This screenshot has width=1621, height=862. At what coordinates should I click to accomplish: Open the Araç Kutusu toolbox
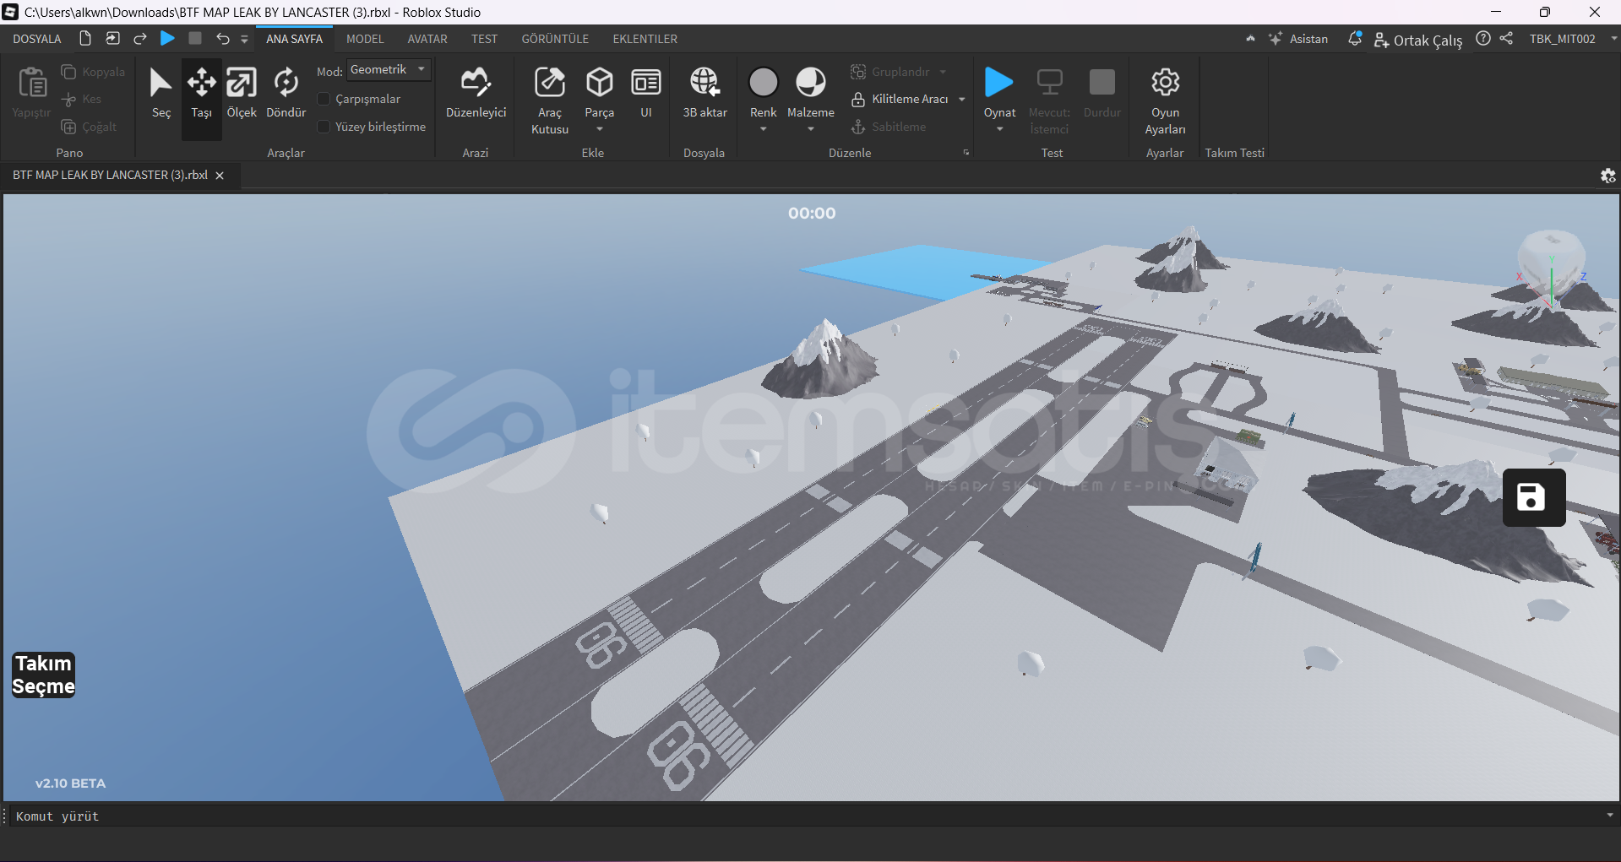[550, 100]
